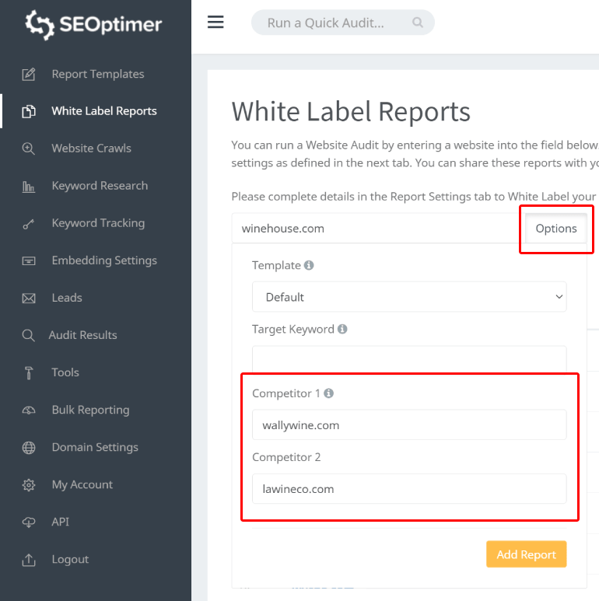Toggle the Options panel button

556,229
